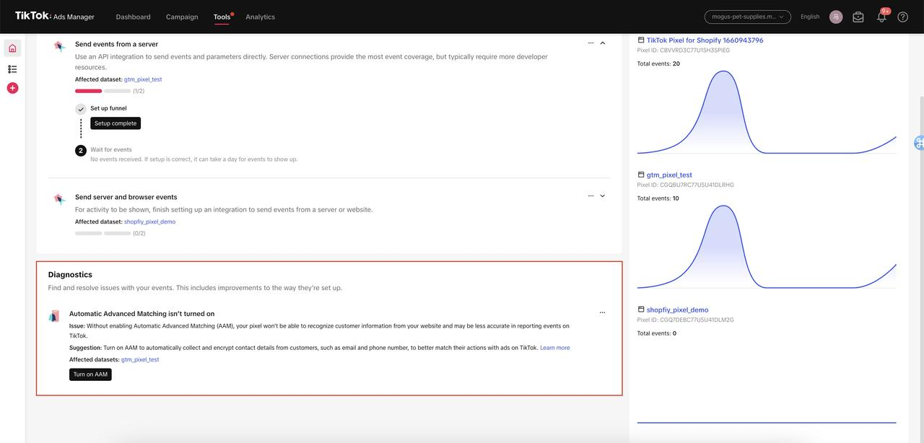This screenshot has height=443, width=924.
Task: Click the Total events: 0 label
Action: click(x=657, y=333)
